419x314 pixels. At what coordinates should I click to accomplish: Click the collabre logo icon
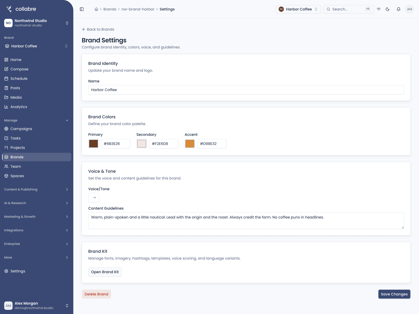point(9,9)
